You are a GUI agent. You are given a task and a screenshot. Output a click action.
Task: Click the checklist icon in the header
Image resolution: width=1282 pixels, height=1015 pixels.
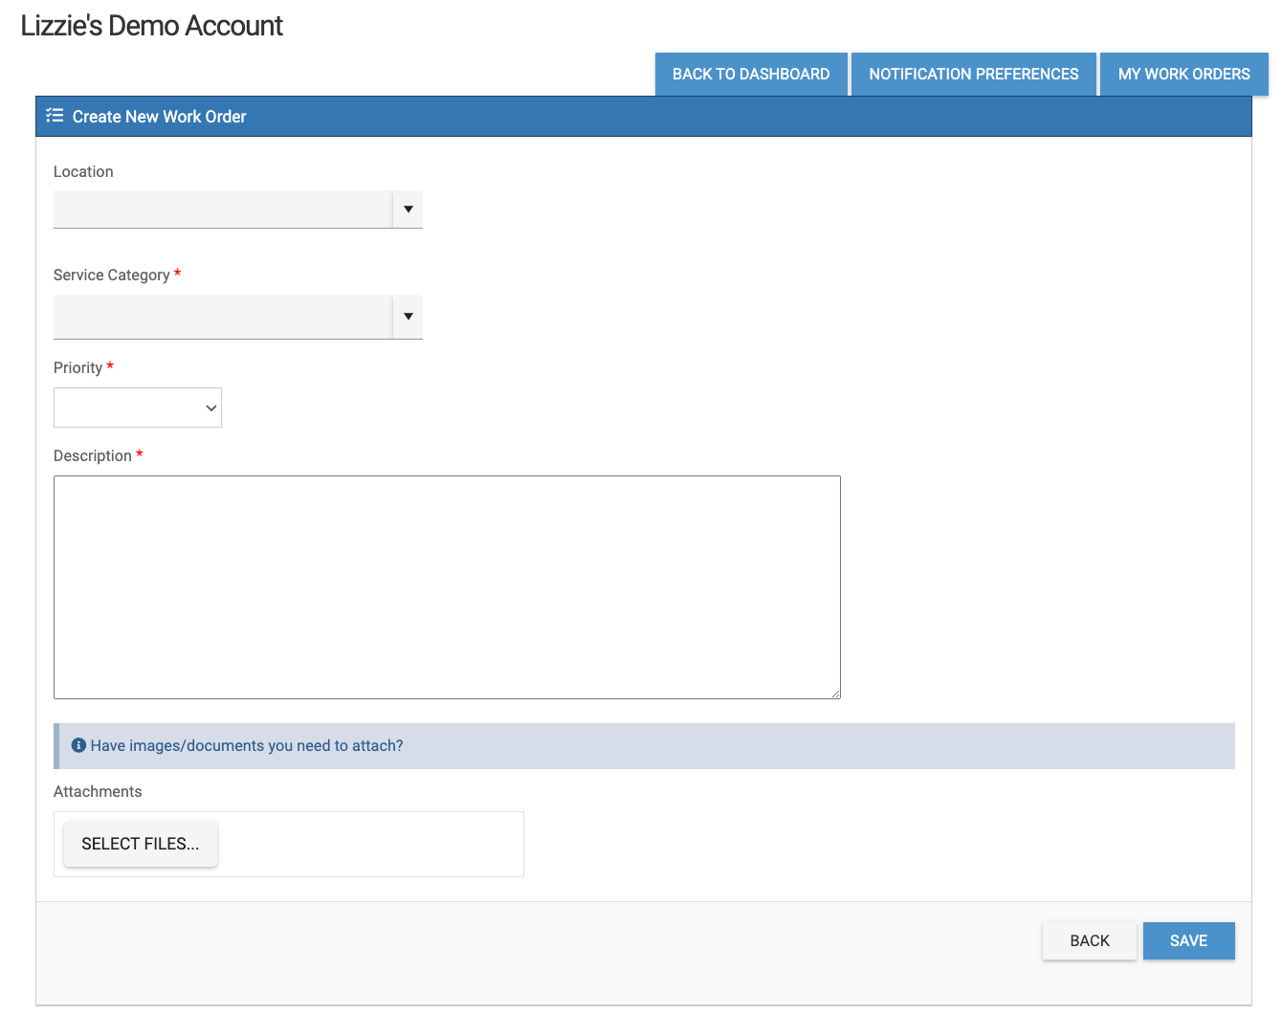pyautogui.click(x=55, y=116)
